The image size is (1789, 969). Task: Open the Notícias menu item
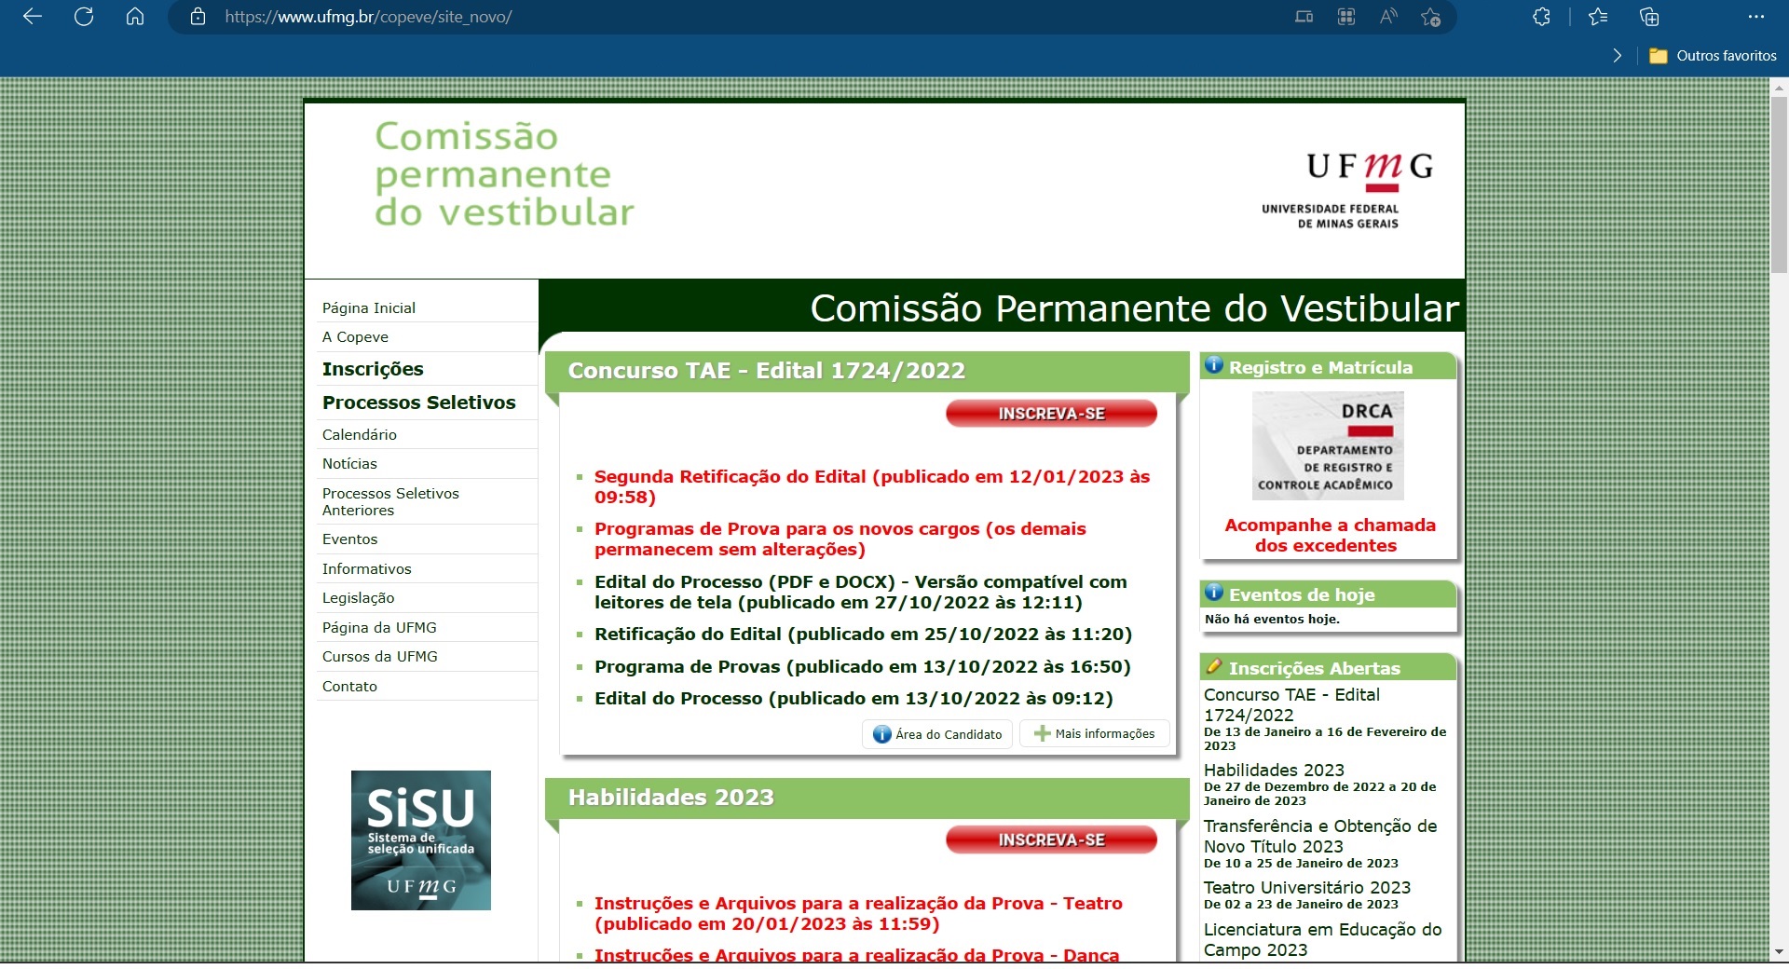click(349, 464)
